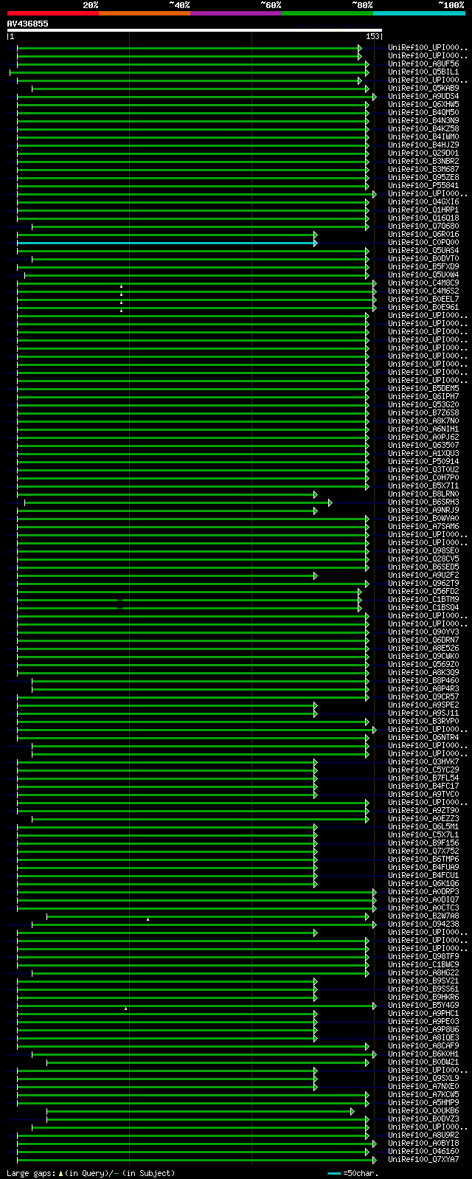
Task: Click UniRef100_B6K0H1 label
Action: tap(423, 1054)
